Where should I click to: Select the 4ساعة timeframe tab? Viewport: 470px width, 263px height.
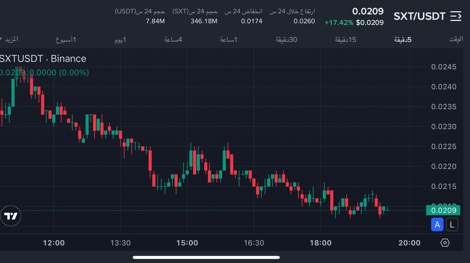coord(173,40)
